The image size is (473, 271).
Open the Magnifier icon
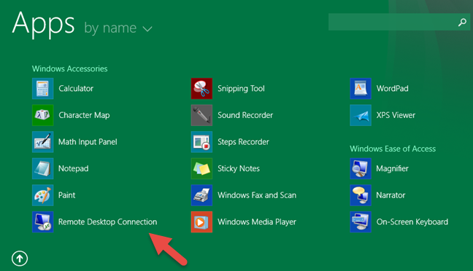pyautogui.click(x=361, y=168)
